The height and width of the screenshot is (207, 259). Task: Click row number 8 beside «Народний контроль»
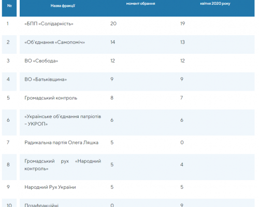point(8,165)
